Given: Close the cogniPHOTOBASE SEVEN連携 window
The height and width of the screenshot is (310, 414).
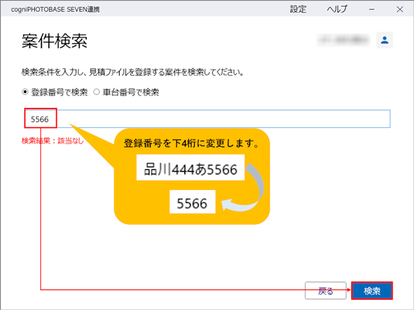Looking at the screenshot, I should pyautogui.click(x=400, y=10).
